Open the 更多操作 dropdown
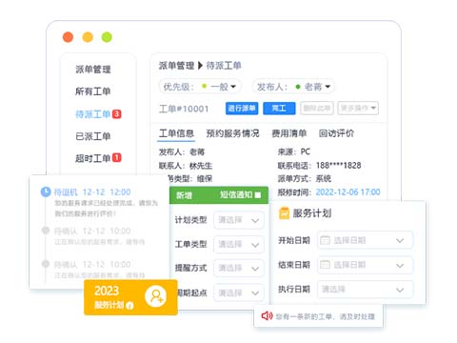This screenshot has width=457, height=343. (358, 109)
